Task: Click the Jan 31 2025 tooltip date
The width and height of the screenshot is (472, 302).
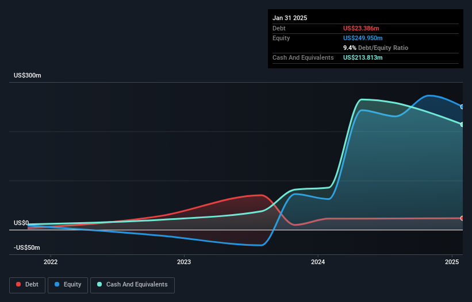Action: (x=290, y=18)
